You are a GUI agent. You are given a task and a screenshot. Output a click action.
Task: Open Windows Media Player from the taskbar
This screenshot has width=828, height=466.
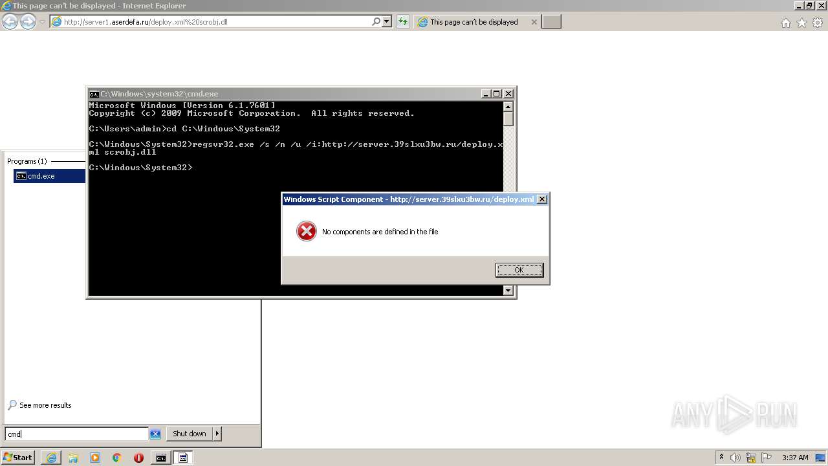pos(95,458)
